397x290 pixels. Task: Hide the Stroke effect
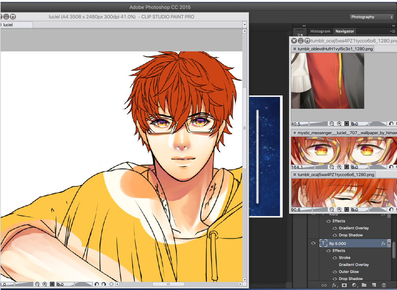[335, 258]
